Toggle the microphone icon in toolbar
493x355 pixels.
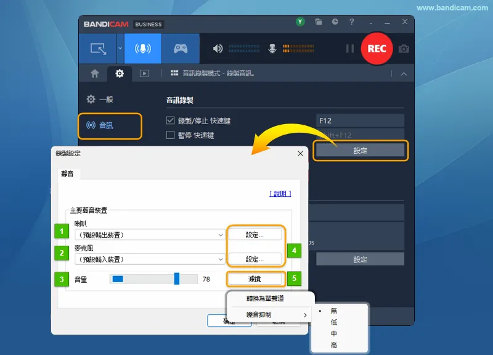coord(272,49)
